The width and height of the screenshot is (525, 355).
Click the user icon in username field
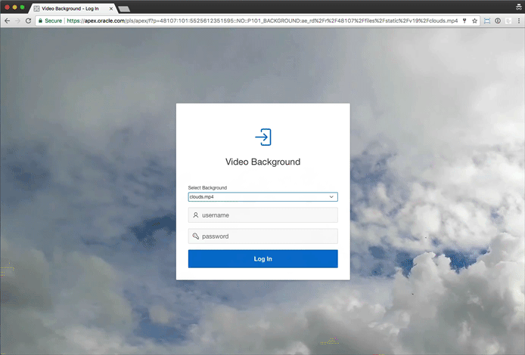tap(196, 215)
